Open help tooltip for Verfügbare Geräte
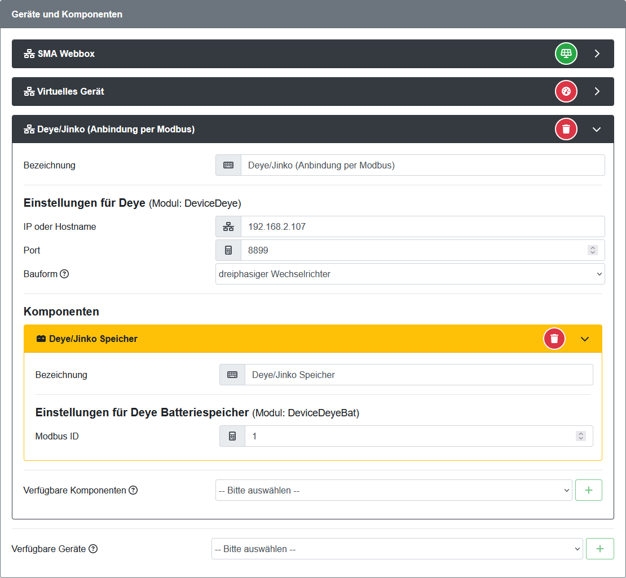Image resolution: width=626 pixels, height=578 pixels. click(x=93, y=549)
